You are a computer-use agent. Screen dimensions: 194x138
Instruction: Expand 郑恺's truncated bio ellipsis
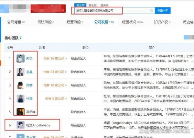[x=192, y=61]
